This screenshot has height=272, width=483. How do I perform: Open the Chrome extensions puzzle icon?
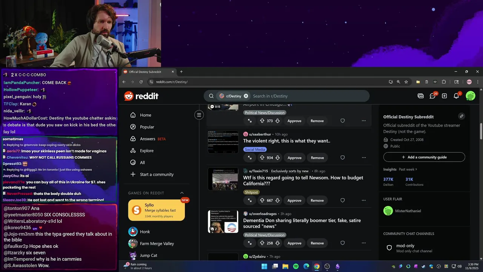(x=444, y=82)
